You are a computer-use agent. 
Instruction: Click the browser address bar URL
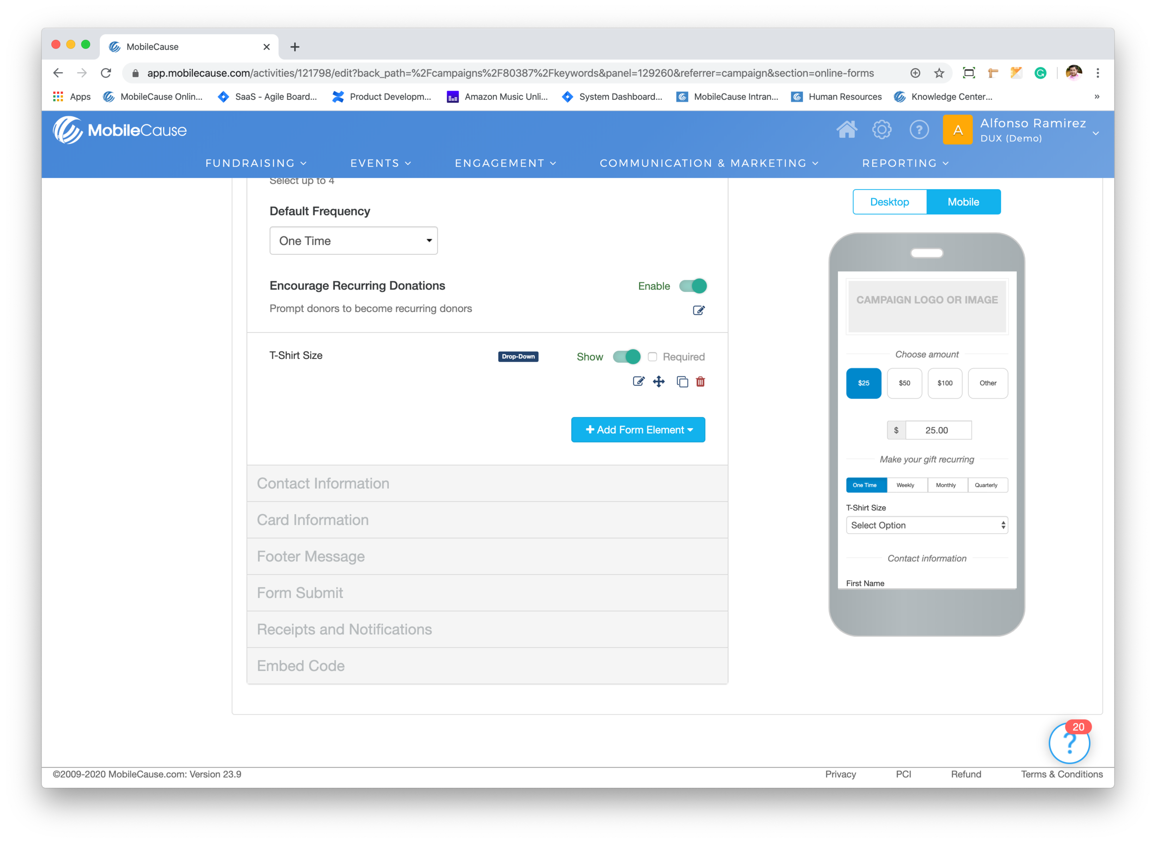tap(510, 73)
